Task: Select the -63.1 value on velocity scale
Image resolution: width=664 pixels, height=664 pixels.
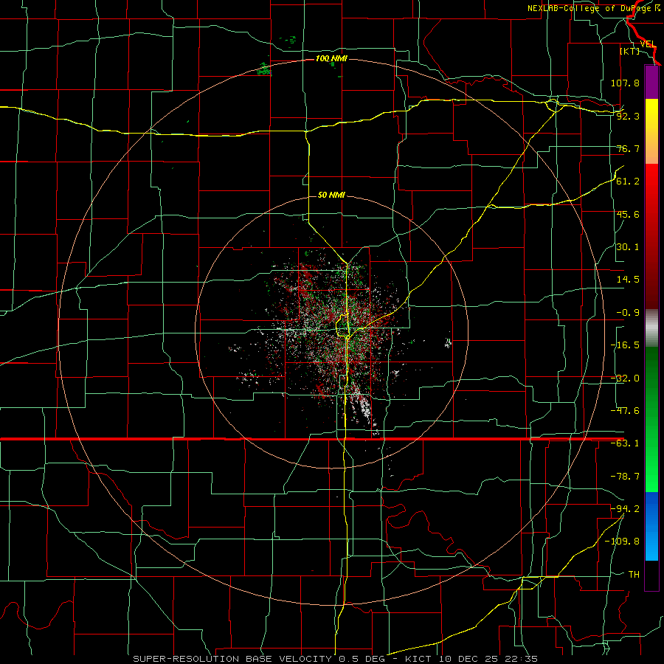Action: (x=625, y=443)
